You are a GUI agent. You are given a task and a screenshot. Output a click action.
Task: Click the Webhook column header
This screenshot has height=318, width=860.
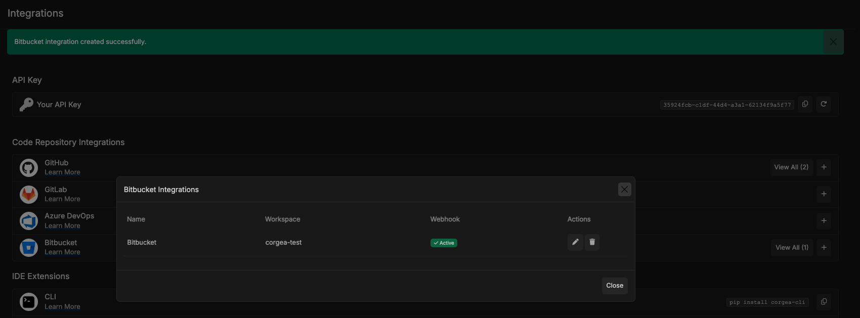click(445, 219)
